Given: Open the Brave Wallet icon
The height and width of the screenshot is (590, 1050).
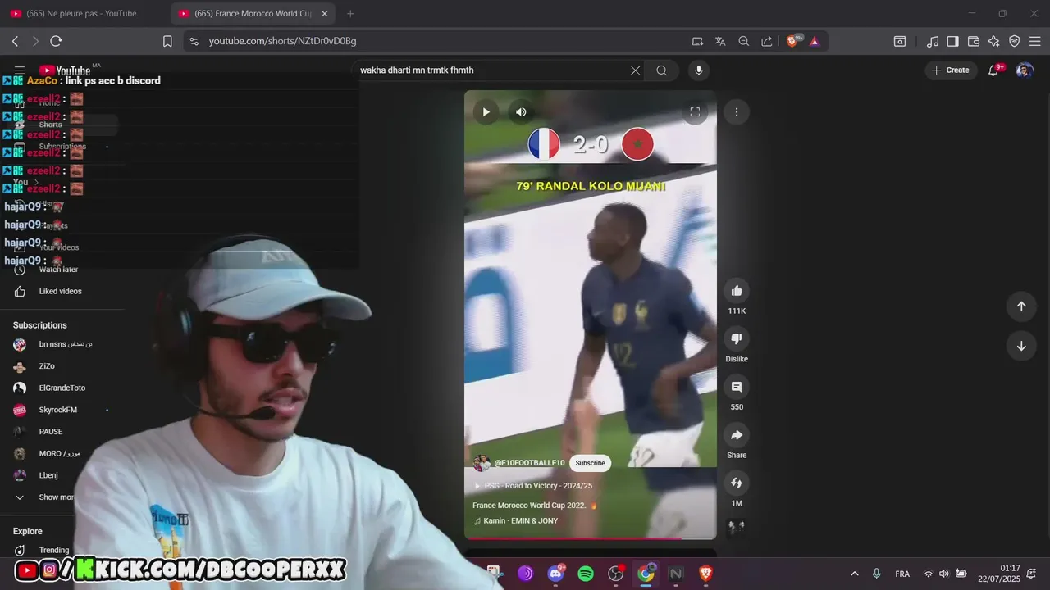Looking at the screenshot, I should pyautogui.click(x=974, y=41).
